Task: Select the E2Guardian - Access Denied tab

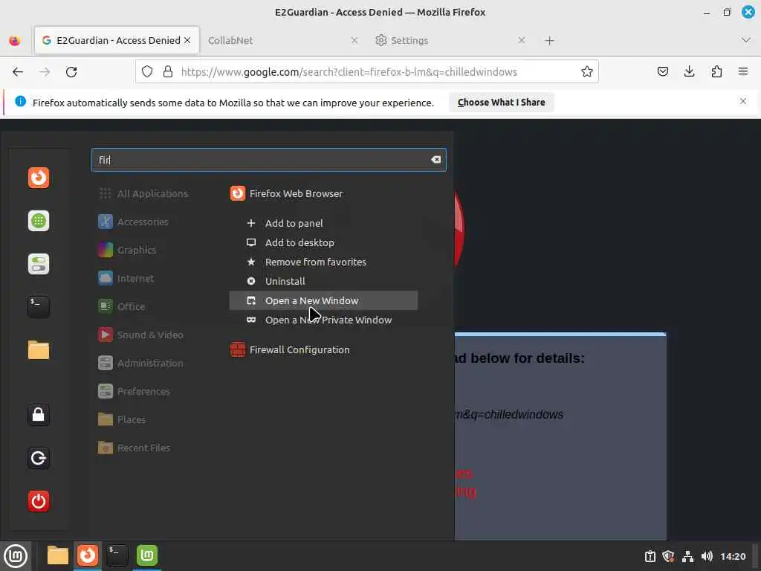Action: pos(117,40)
